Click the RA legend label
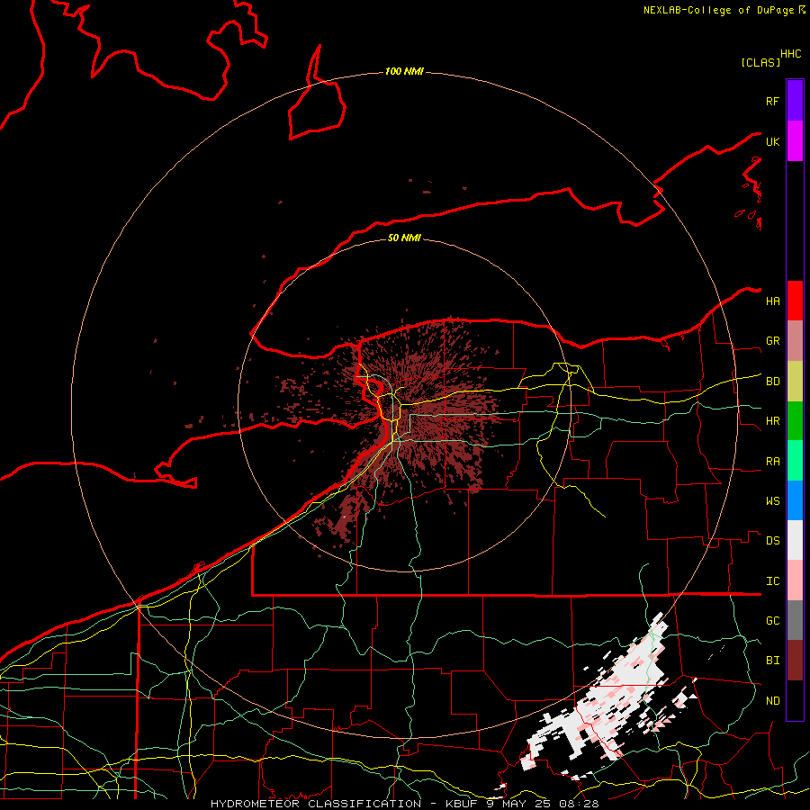This screenshot has width=810, height=810. (772, 462)
